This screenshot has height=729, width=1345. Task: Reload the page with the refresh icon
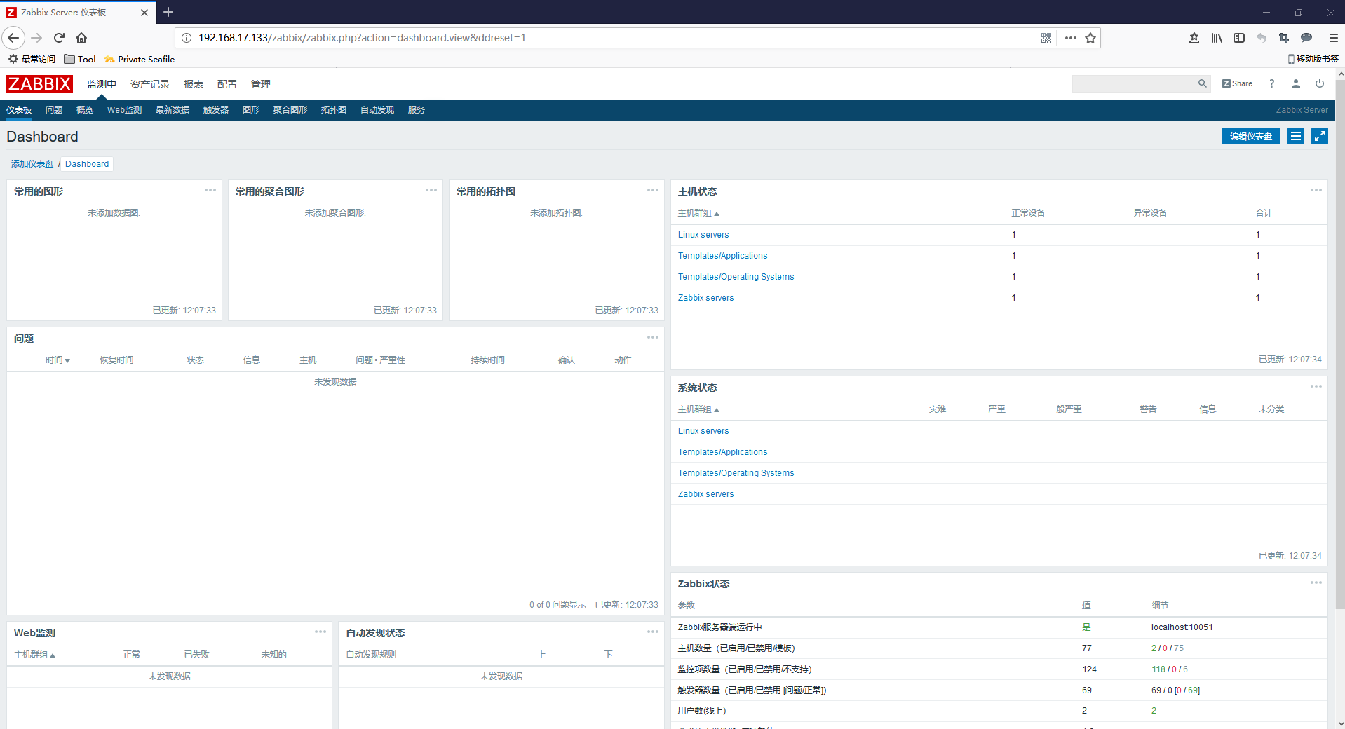pos(60,38)
